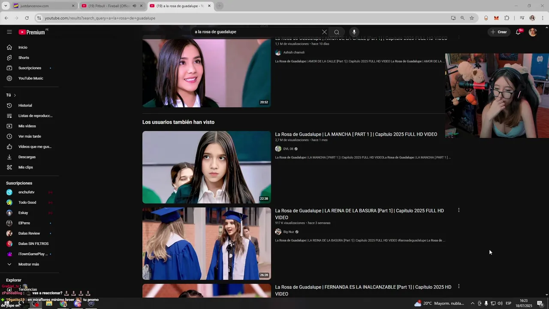The image size is (549, 309).
Task: Open Ver más tarde playlist
Action: (30, 136)
